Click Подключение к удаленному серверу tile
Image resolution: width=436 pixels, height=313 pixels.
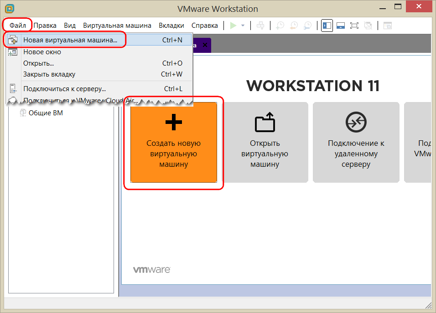[x=356, y=142]
